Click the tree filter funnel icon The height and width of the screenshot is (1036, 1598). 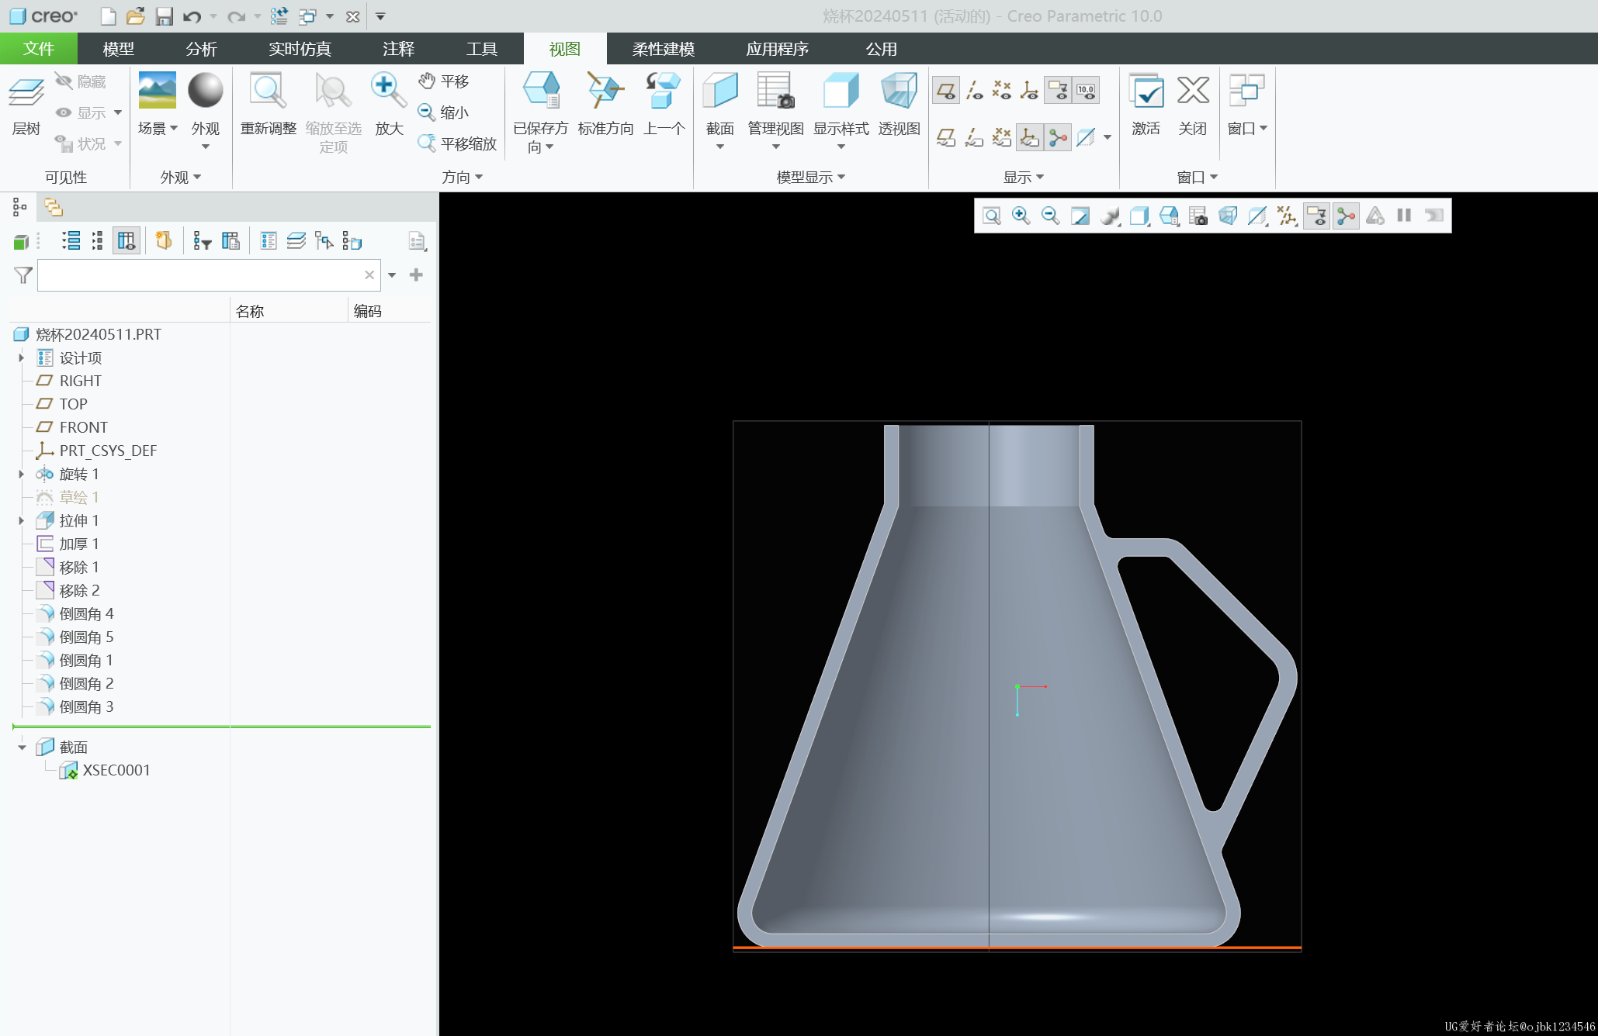[x=23, y=275]
